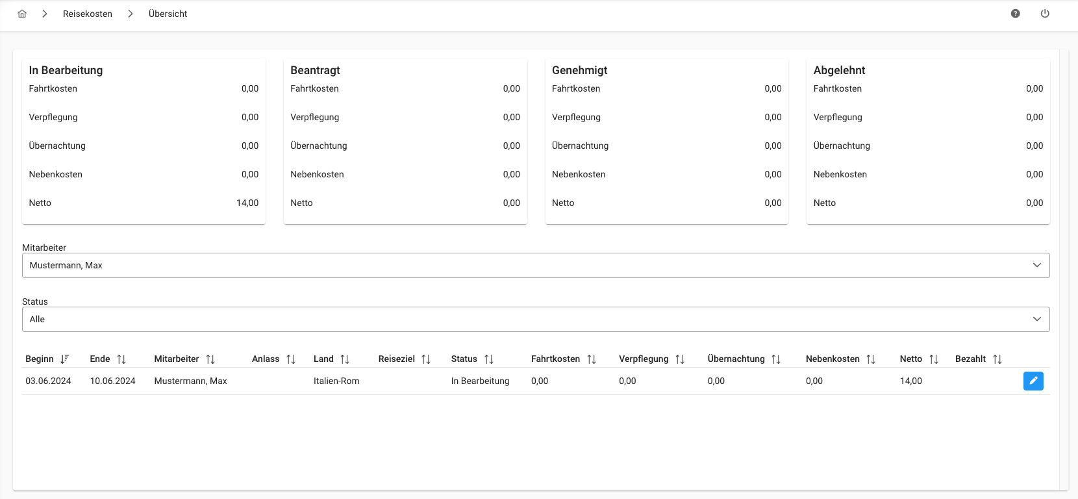Image resolution: width=1078 pixels, height=499 pixels.
Task: Expand Status dropdown via chevron arrow
Action: tap(1036, 319)
